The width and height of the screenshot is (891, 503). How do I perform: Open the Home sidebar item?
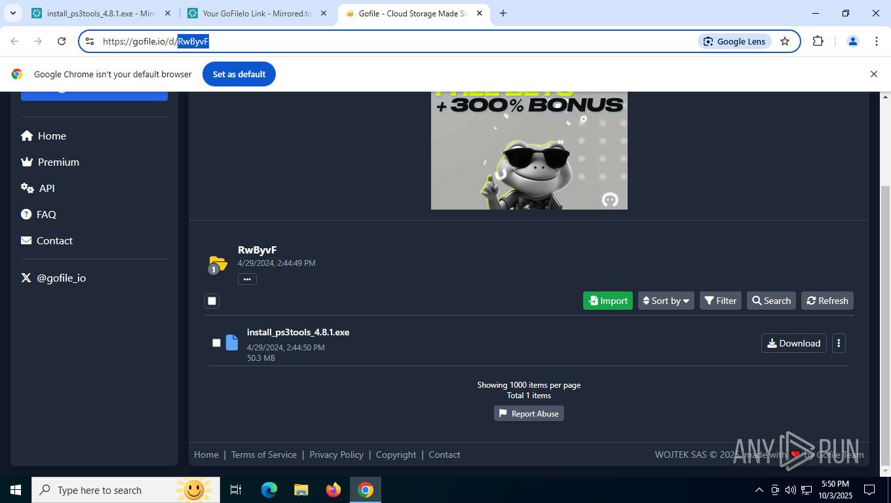click(44, 136)
